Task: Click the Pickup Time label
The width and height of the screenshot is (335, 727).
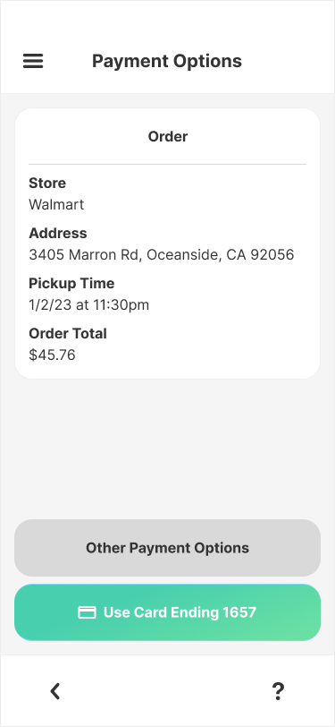Action: pyautogui.click(x=71, y=283)
